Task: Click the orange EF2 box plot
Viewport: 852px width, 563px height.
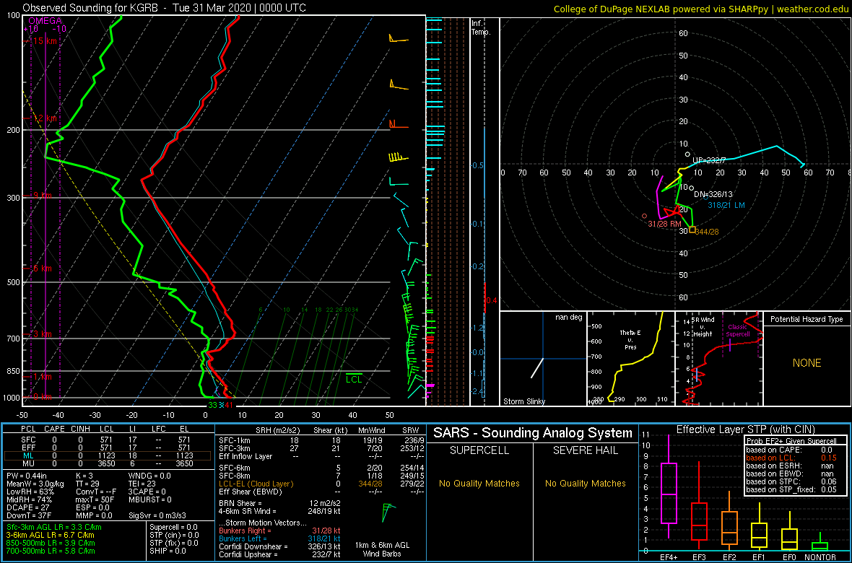Action: 729,520
